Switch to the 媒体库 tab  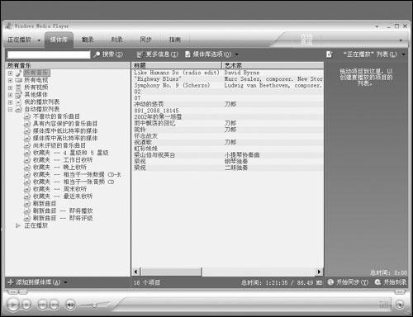coord(59,40)
